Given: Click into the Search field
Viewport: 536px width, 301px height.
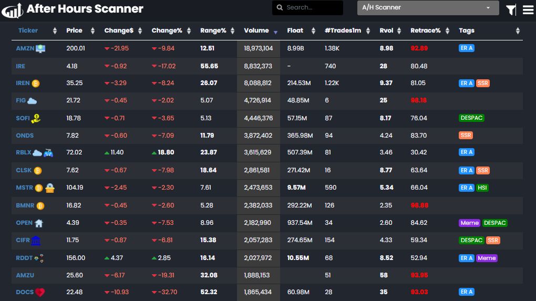Looking at the screenshot, I should (x=307, y=7).
